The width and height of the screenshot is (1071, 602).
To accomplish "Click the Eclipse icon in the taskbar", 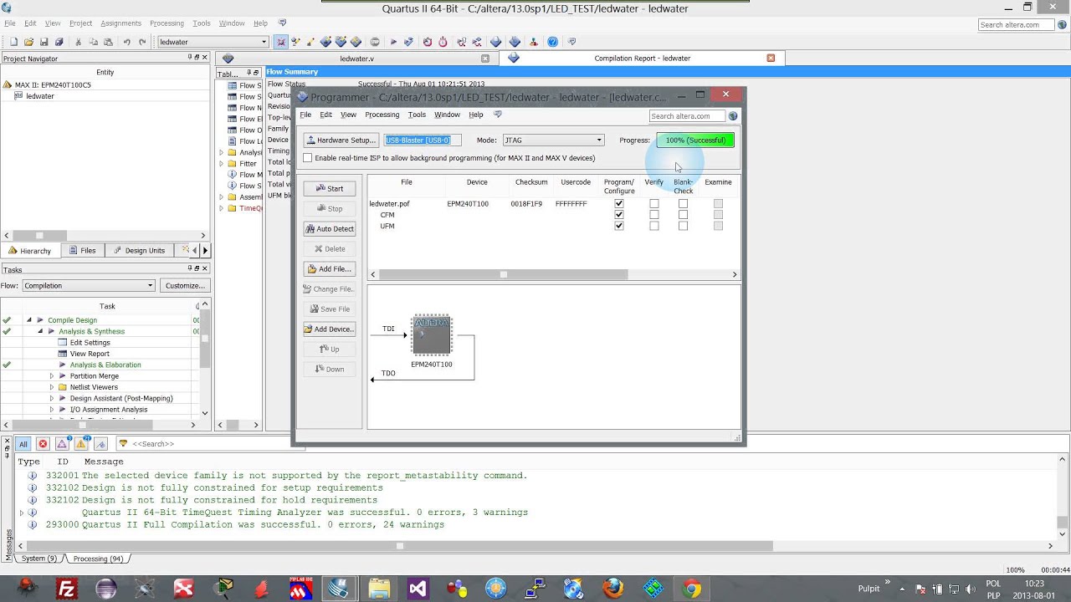I will [x=106, y=589].
